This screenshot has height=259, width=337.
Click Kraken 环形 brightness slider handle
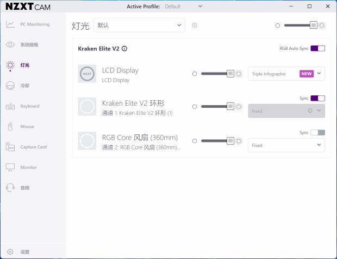pyautogui.click(x=230, y=106)
